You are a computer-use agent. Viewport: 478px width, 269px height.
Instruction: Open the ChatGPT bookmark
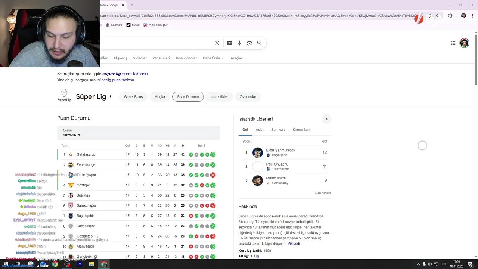pyautogui.click(x=114, y=25)
